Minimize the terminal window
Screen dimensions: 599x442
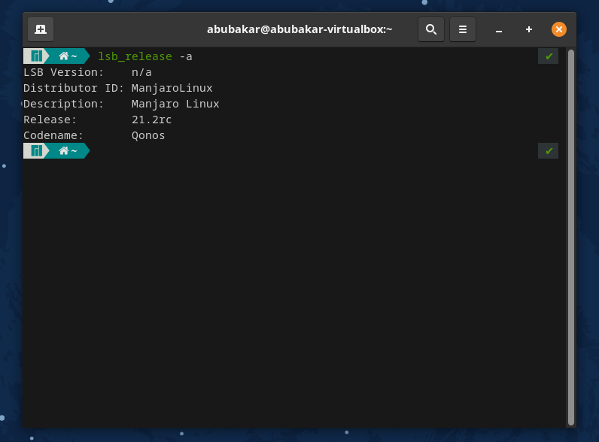pyautogui.click(x=498, y=30)
